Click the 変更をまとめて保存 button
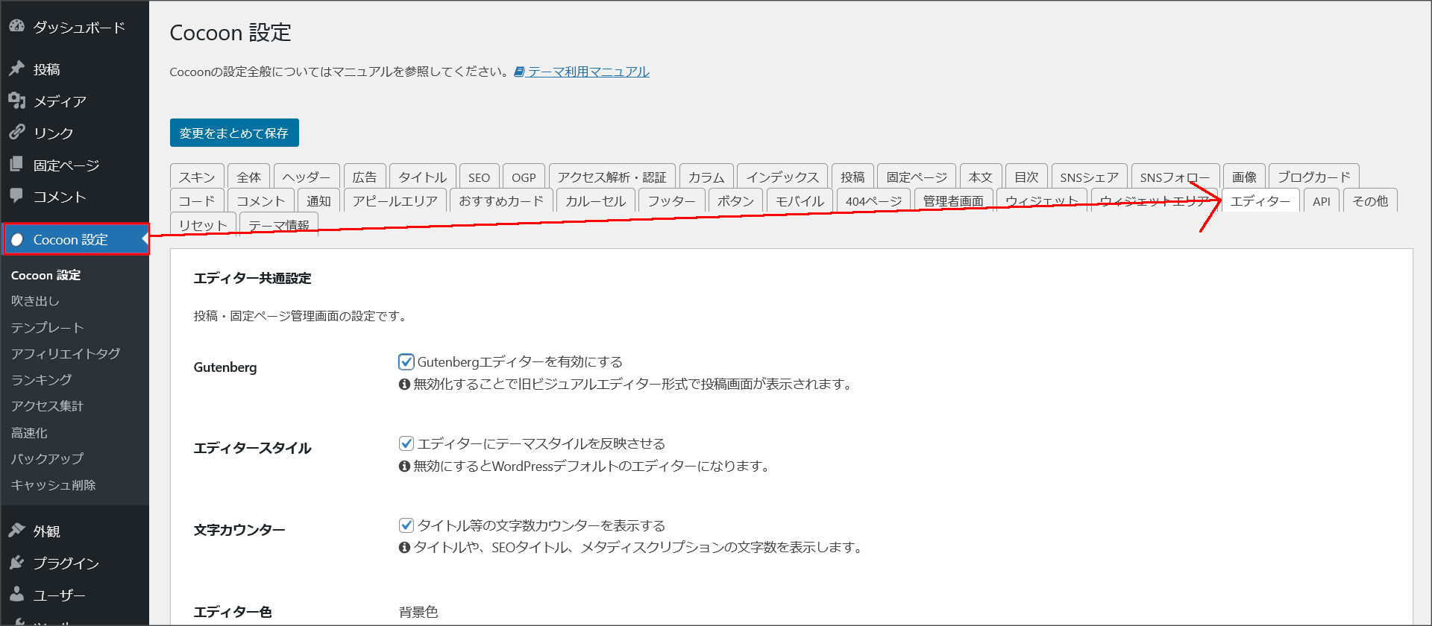Image resolution: width=1432 pixels, height=626 pixels. (234, 133)
